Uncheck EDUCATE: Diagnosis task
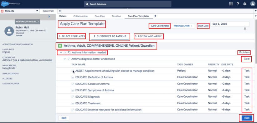 pos(73,97)
